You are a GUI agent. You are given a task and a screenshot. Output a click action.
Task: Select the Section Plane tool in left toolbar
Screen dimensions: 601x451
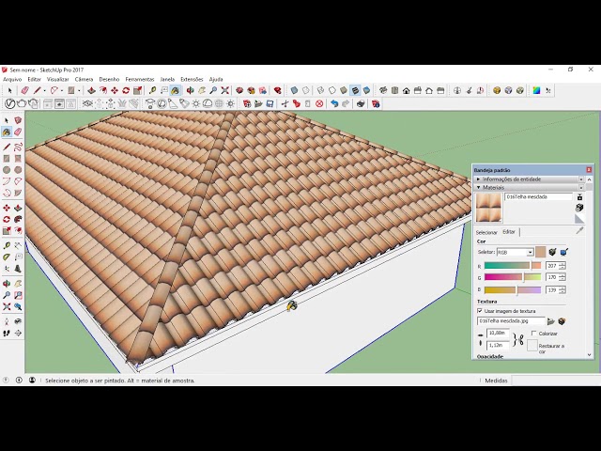pyautogui.click(x=18, y=334)
